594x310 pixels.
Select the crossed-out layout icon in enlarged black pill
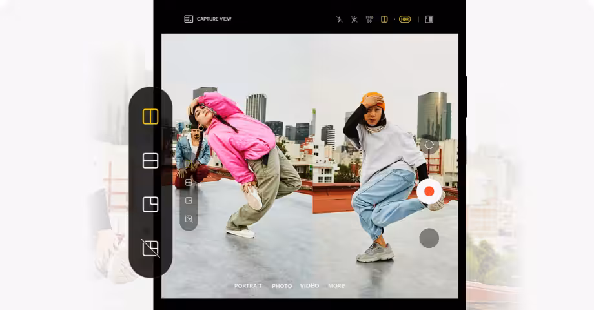tap(150, 248)
